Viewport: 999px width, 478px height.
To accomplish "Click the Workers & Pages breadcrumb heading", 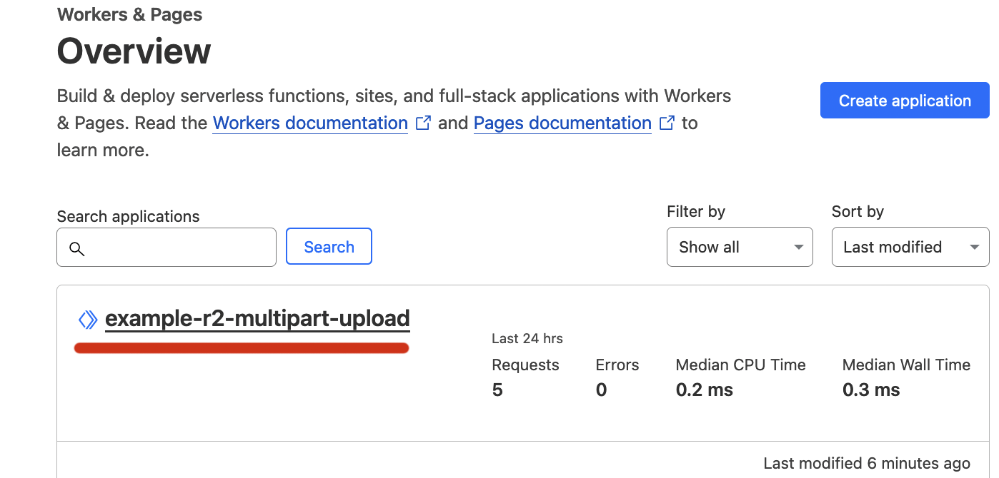I will pyautogui.click(x=129, y=14).
